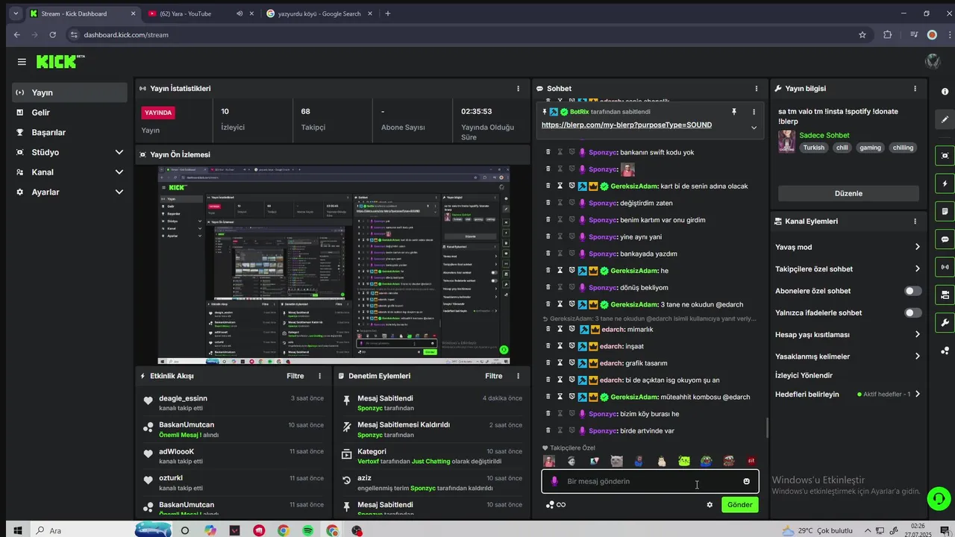Toggle Abonelere özel sohbet switch

913,291
